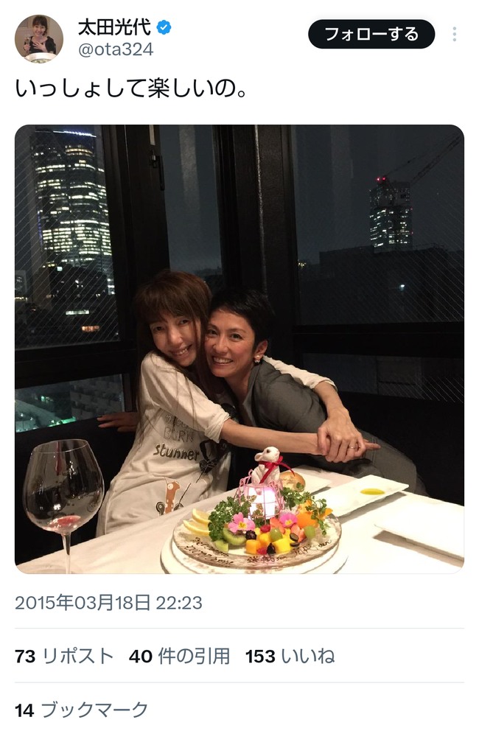Image resolution: width=479 pixels, height=731 pixels.
Task: View the 153 いいね likes
Action: (x=290, y=656)
